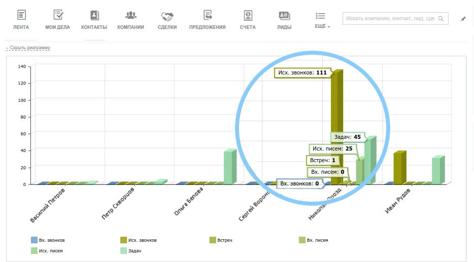Image resolution: width=474 pixels, height=262 pixels.
Task: Go to Контакты address book icon
Action: click(x=94, y=15)
